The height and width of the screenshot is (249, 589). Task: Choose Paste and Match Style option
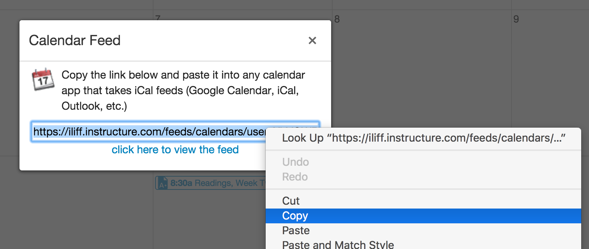(338, 245)
